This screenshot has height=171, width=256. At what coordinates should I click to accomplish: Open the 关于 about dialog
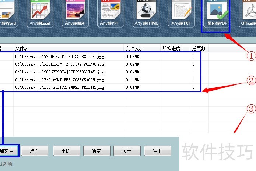127,151
